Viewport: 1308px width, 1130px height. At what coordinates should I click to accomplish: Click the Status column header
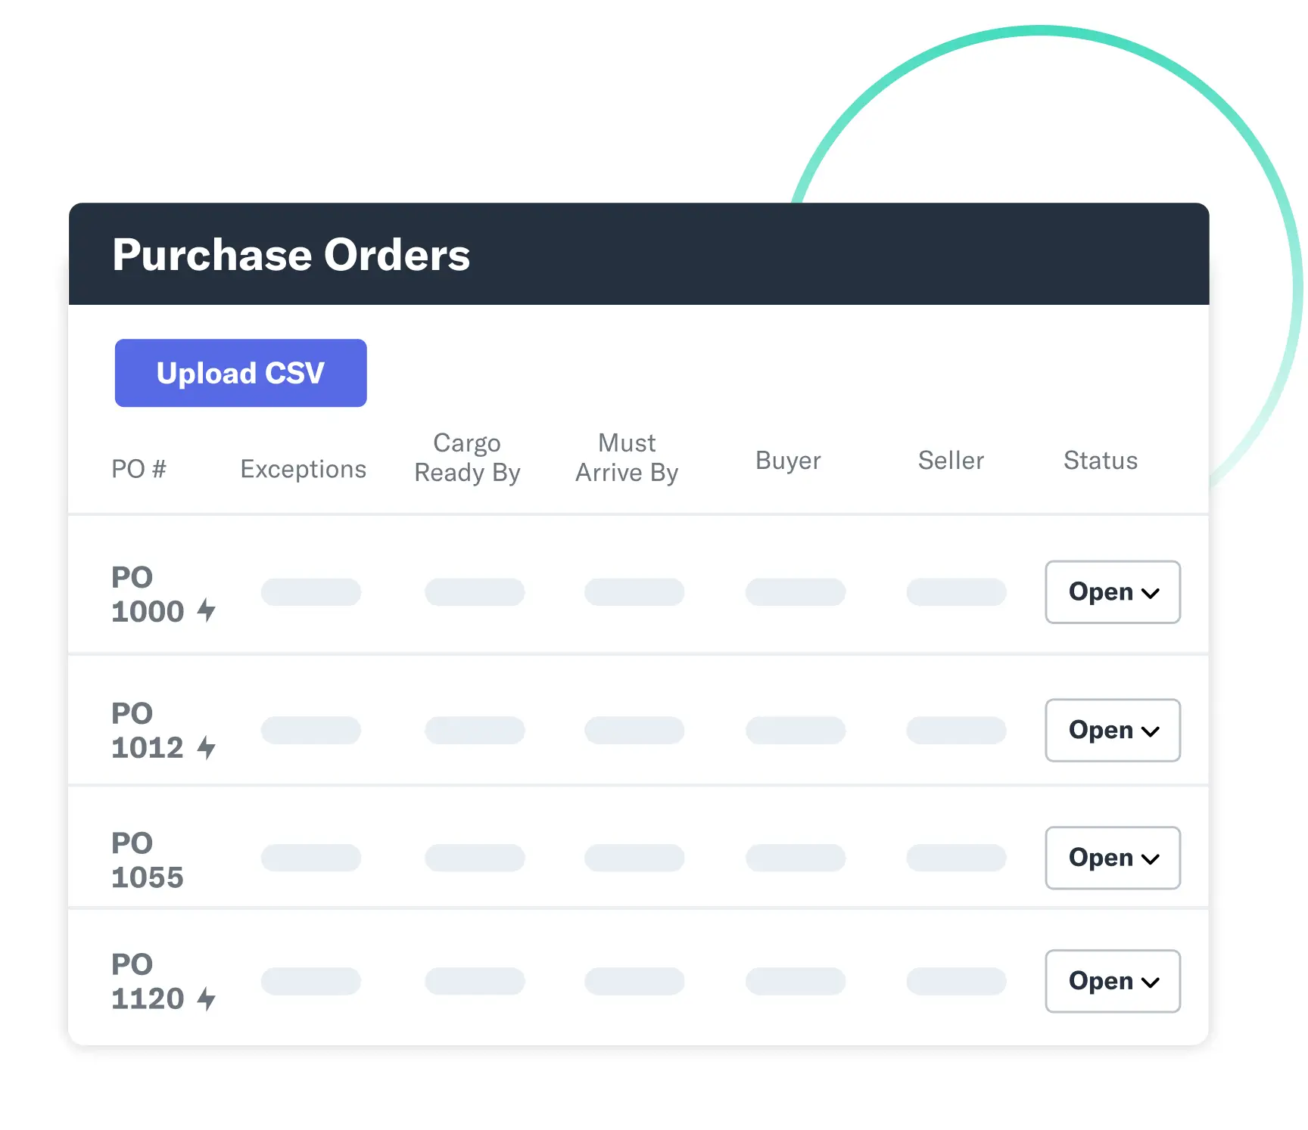click(x=1101, y=460)
